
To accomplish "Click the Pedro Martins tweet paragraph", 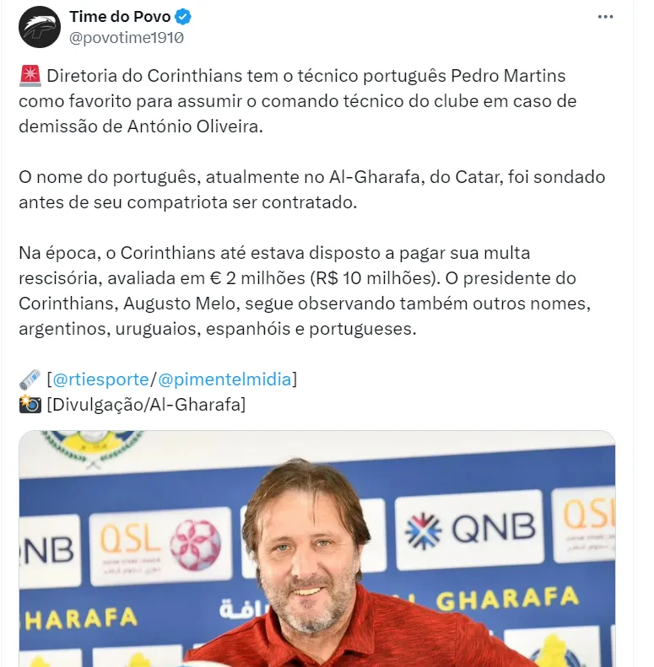I will point(298,101).
